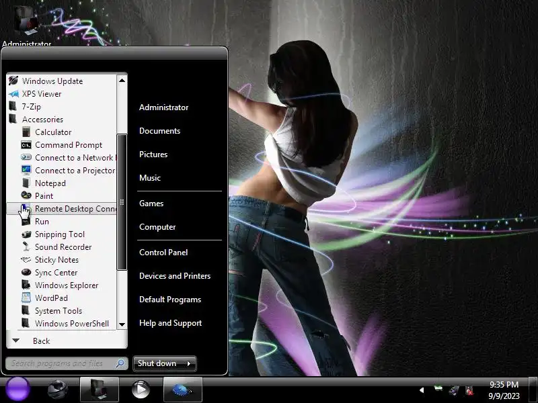The width and height of the screenshot is (538, 403).
Task: Open Pictures from the start menu
Action: click(153, 154)
